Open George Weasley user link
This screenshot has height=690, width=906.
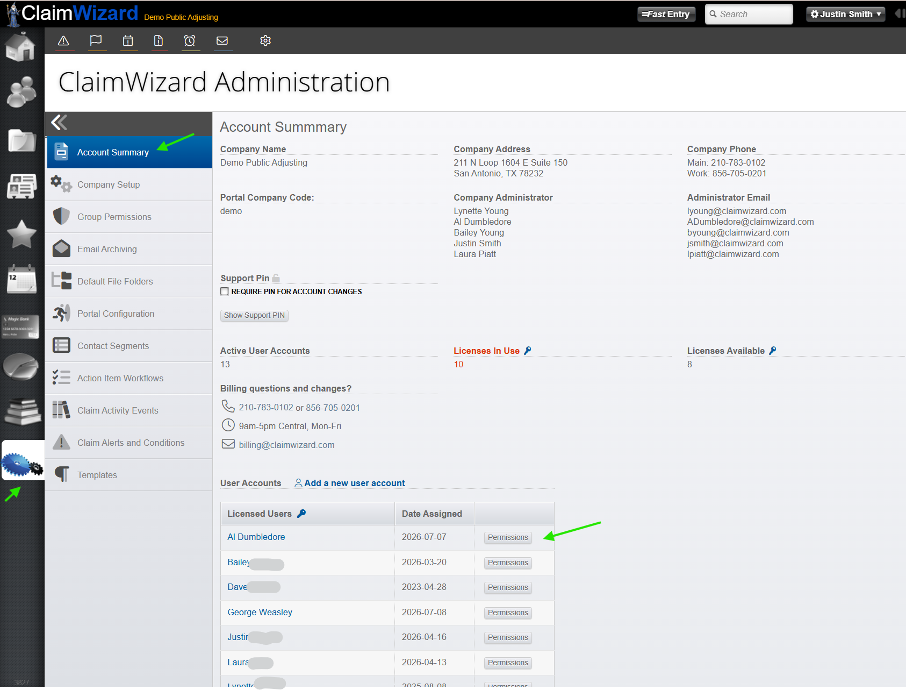[x=260, y=612]
